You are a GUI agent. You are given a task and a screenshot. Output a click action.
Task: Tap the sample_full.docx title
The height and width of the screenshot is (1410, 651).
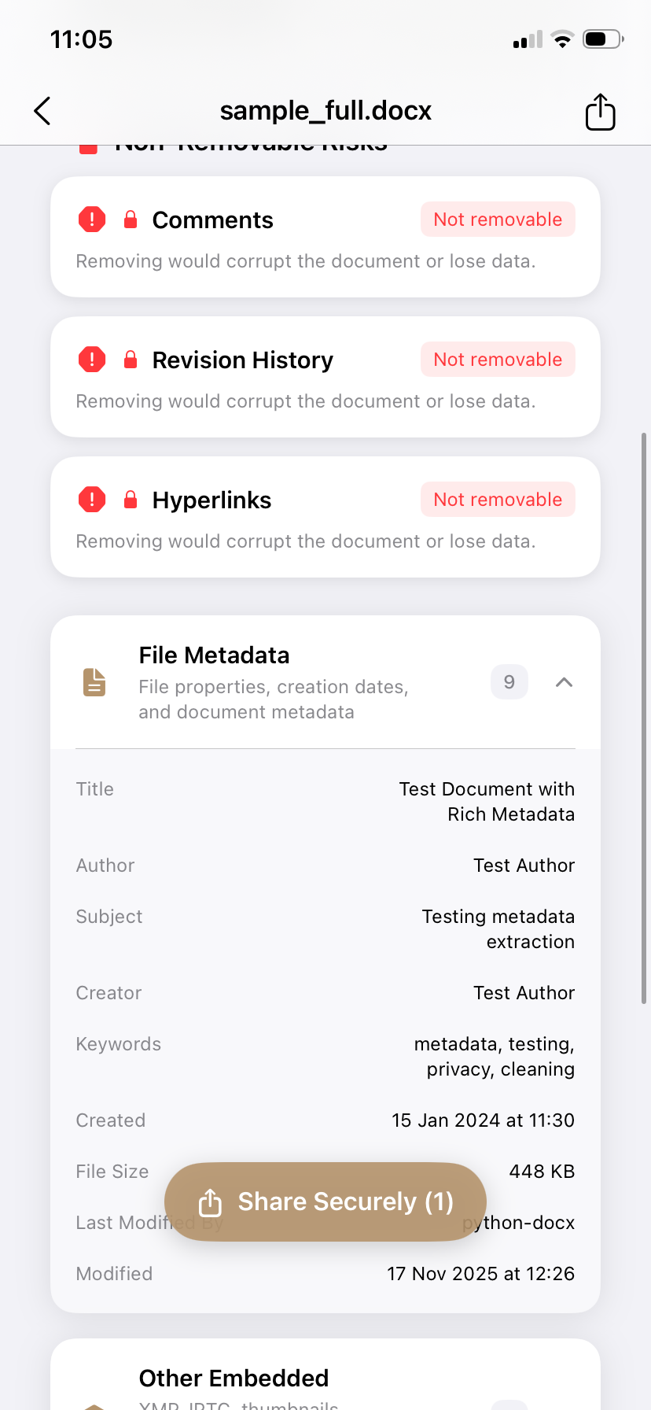[325, 111]
